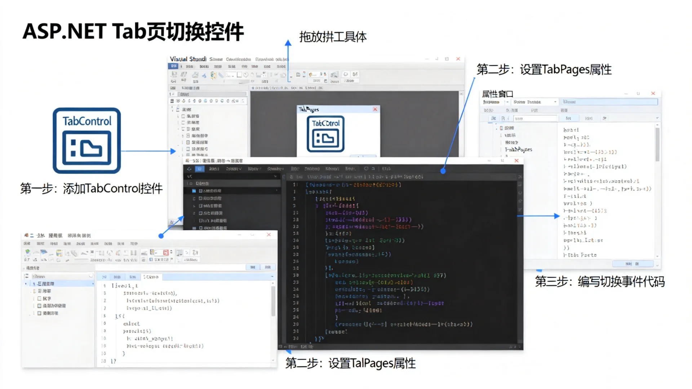Tick the first checkbox in bottom-left sidebar tree

click(x=39, y=298)
